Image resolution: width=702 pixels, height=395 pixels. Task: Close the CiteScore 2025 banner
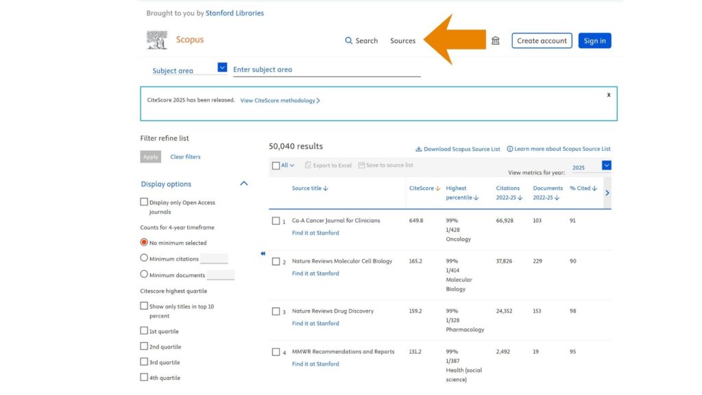click(609, 95)
